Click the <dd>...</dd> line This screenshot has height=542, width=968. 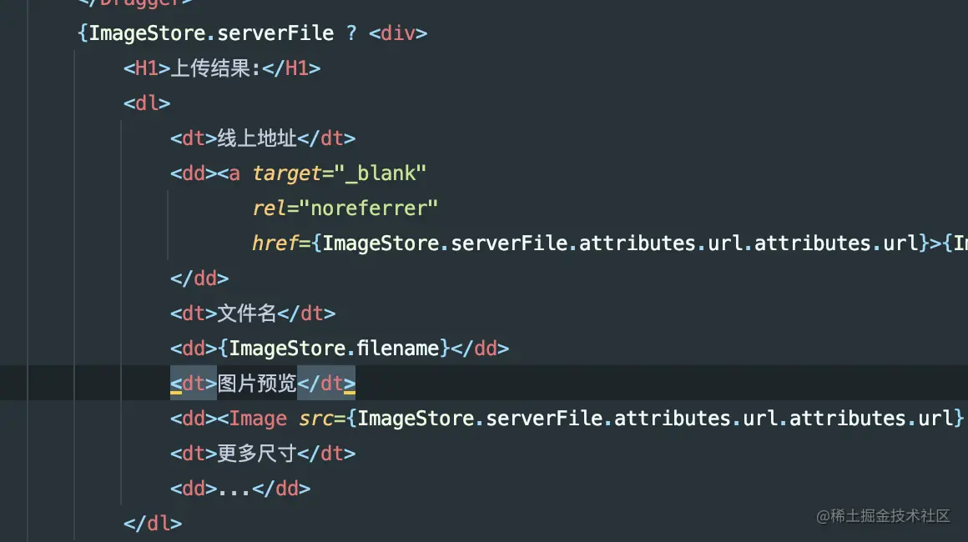[240, 489]
